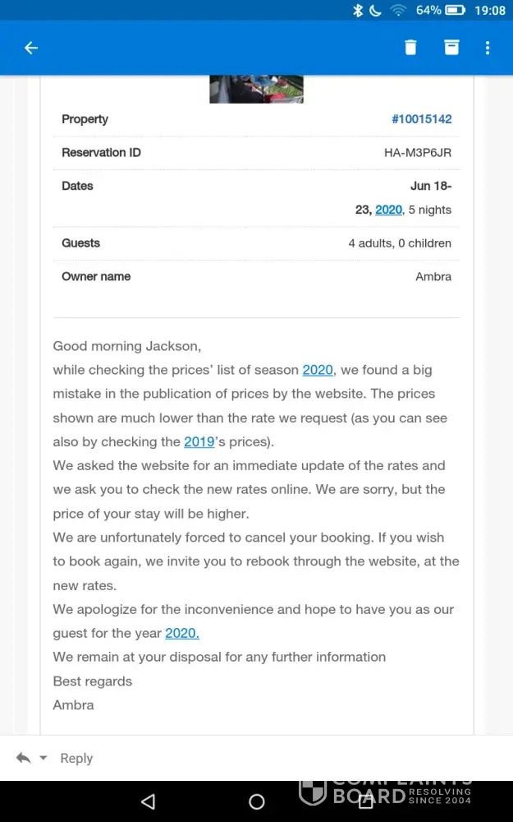Tap the '2020.' link after 'guest for the year'
This screenshot has height=822, width=513.
[182, 633]
